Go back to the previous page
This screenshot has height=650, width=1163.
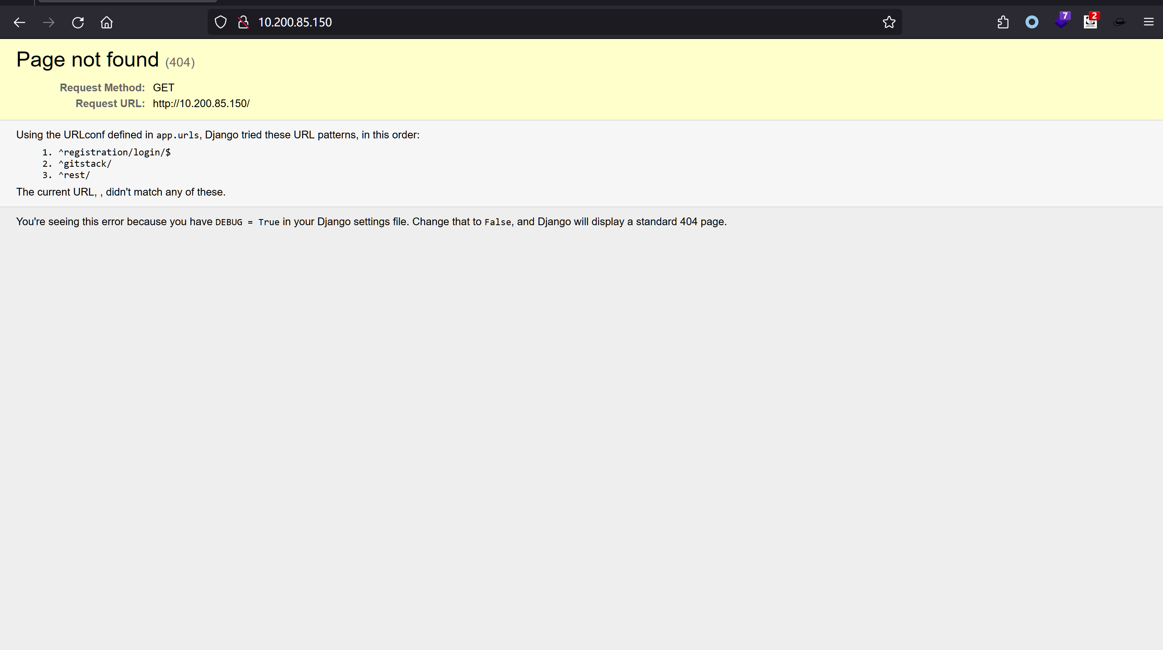pyautogui.click(x=19, y=22)
